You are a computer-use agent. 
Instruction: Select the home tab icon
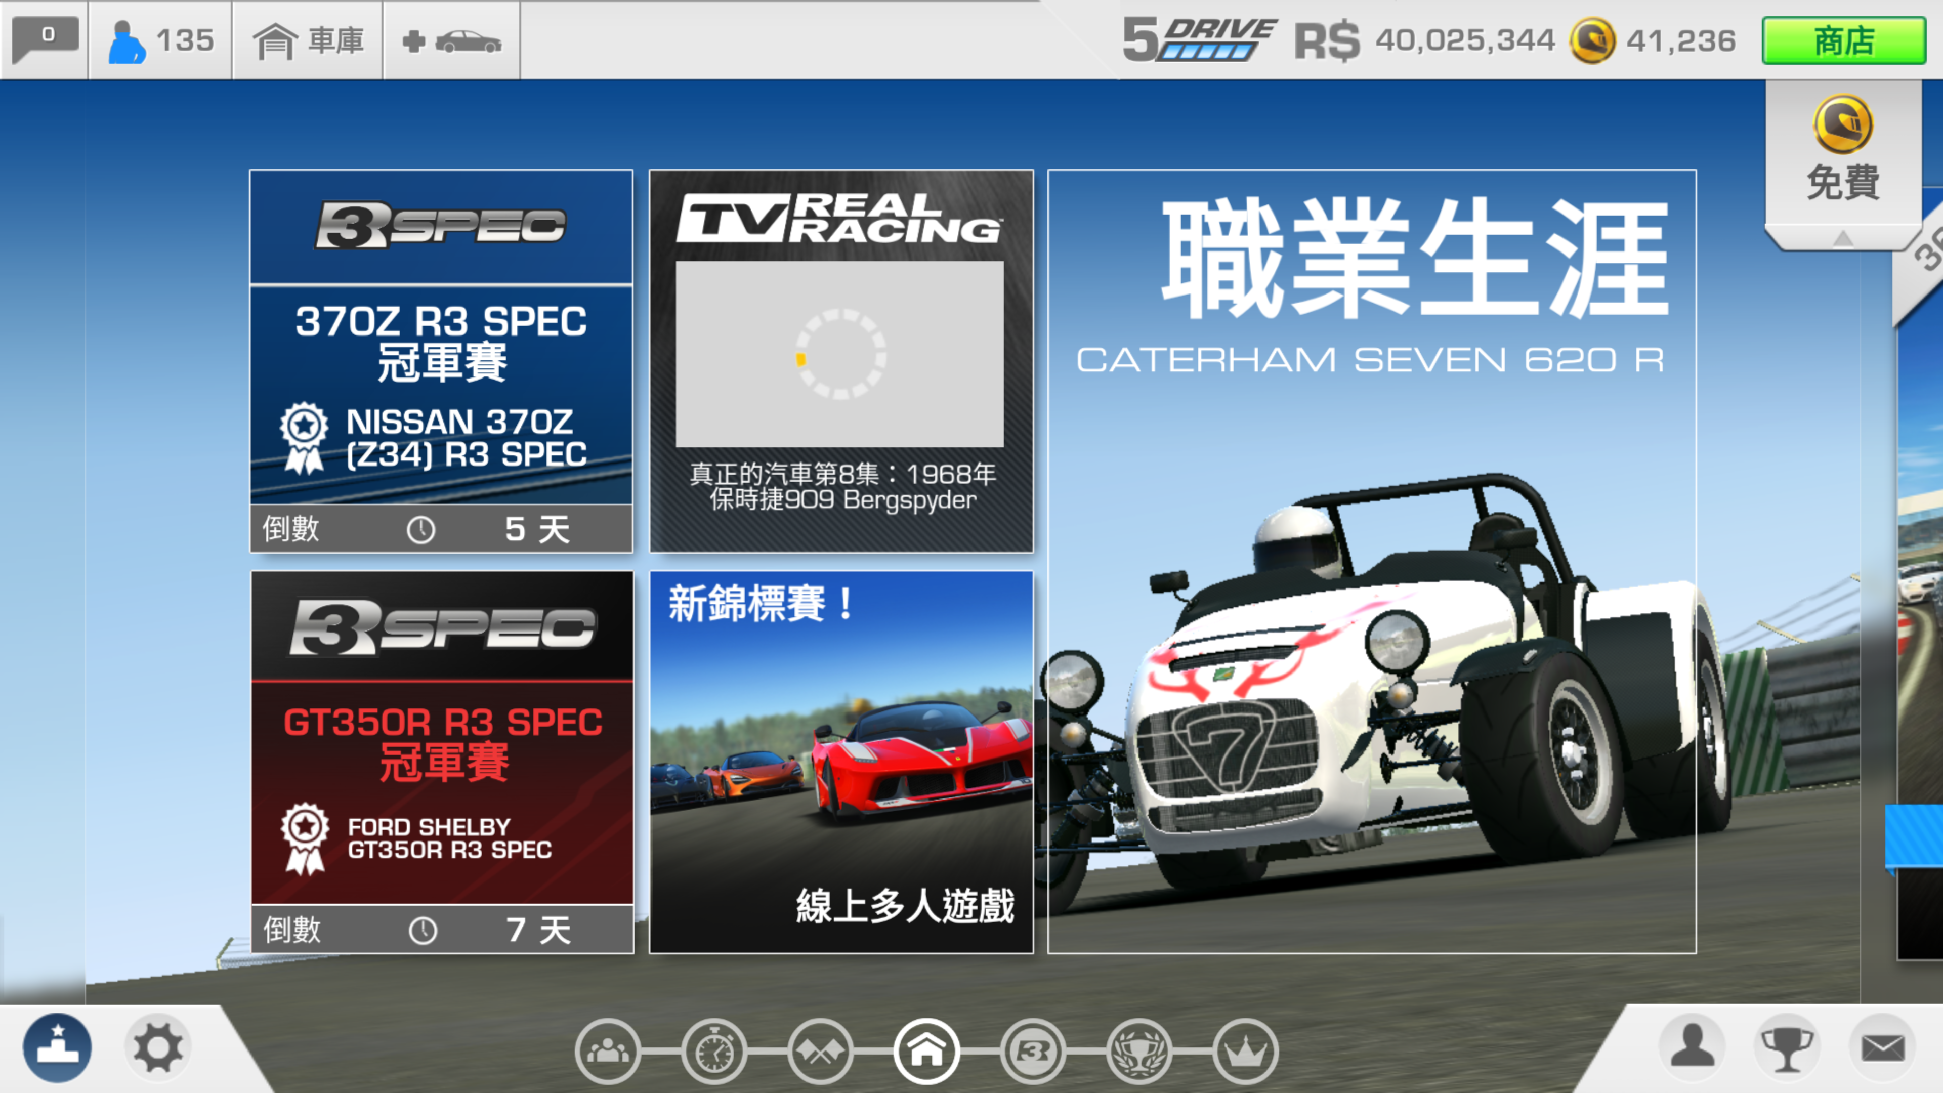(x=927, y=1051)
